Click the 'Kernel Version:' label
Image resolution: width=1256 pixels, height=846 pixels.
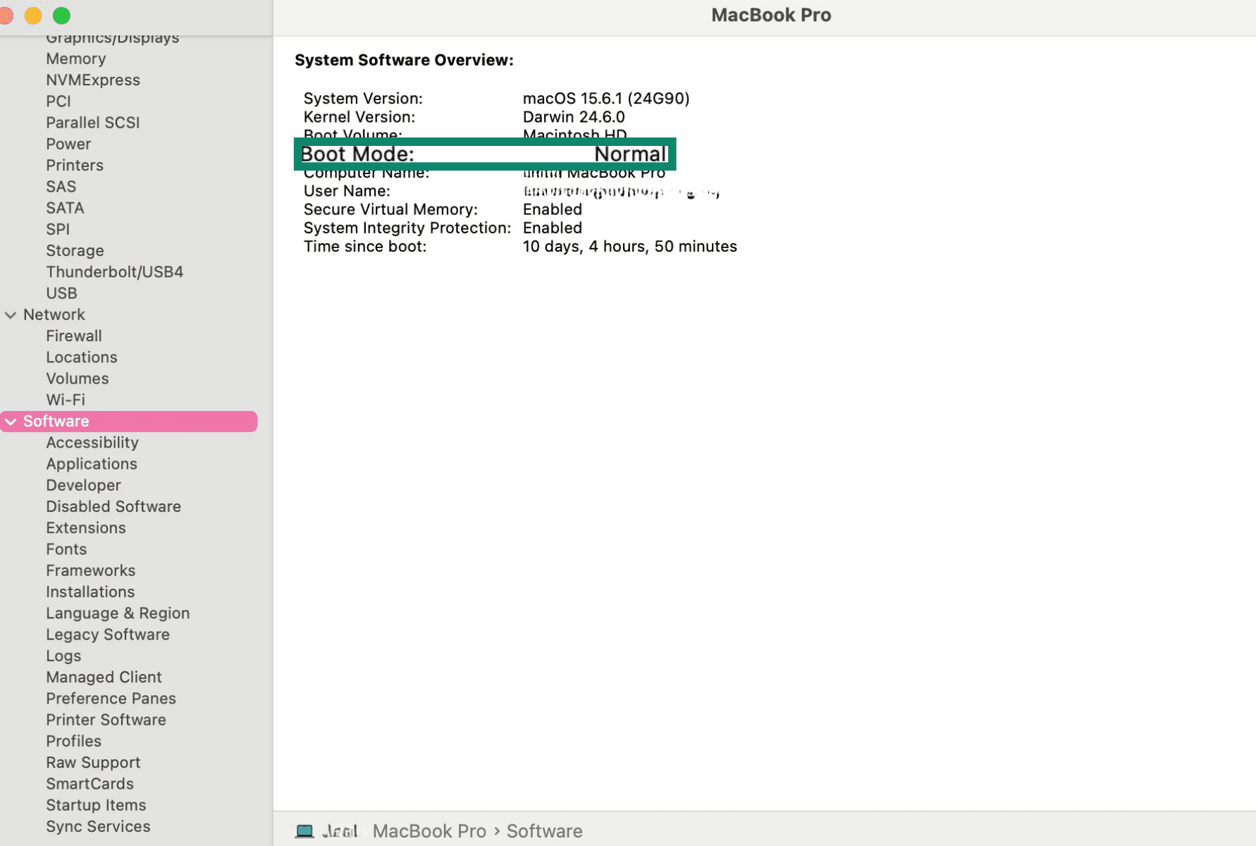(x=359, y=117)
